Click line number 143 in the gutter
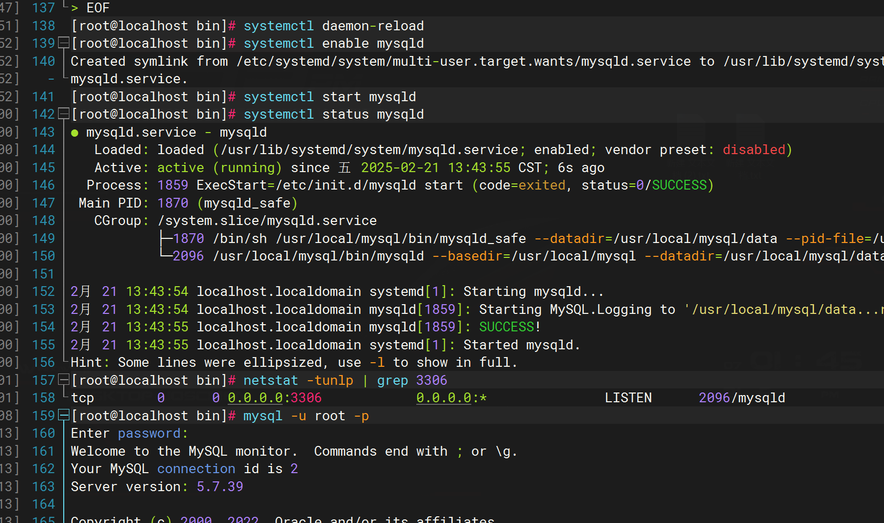Viewport: 884px width, 523px height. (x=43, y=132)
